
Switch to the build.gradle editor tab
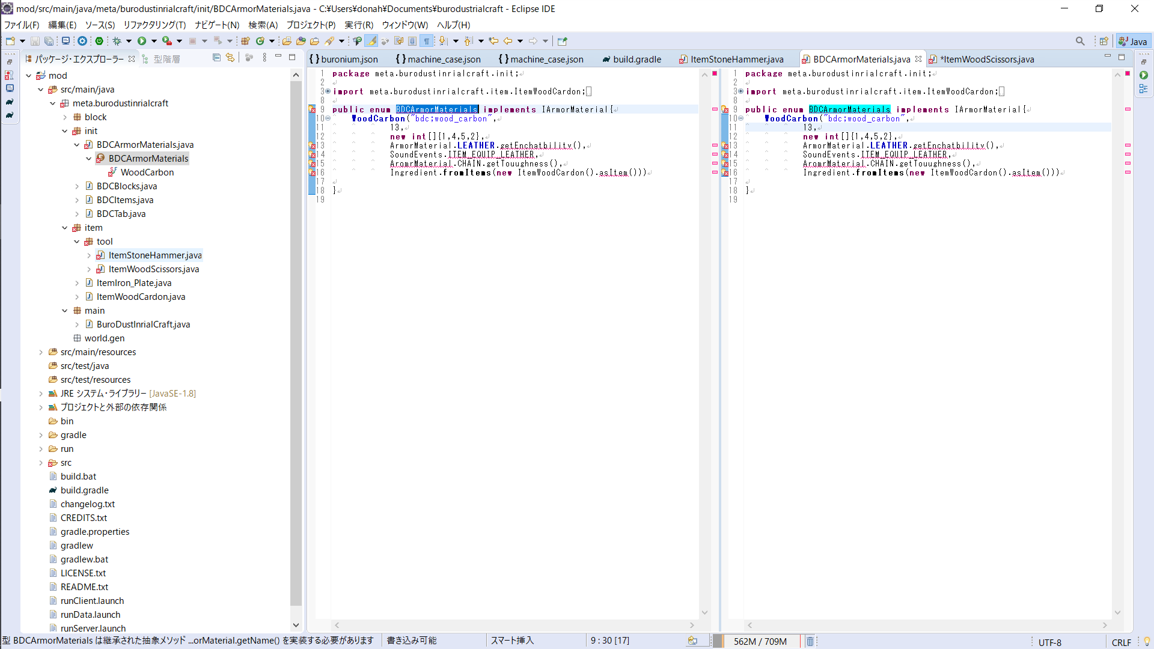pyautogui.click(x=637, y=59)
